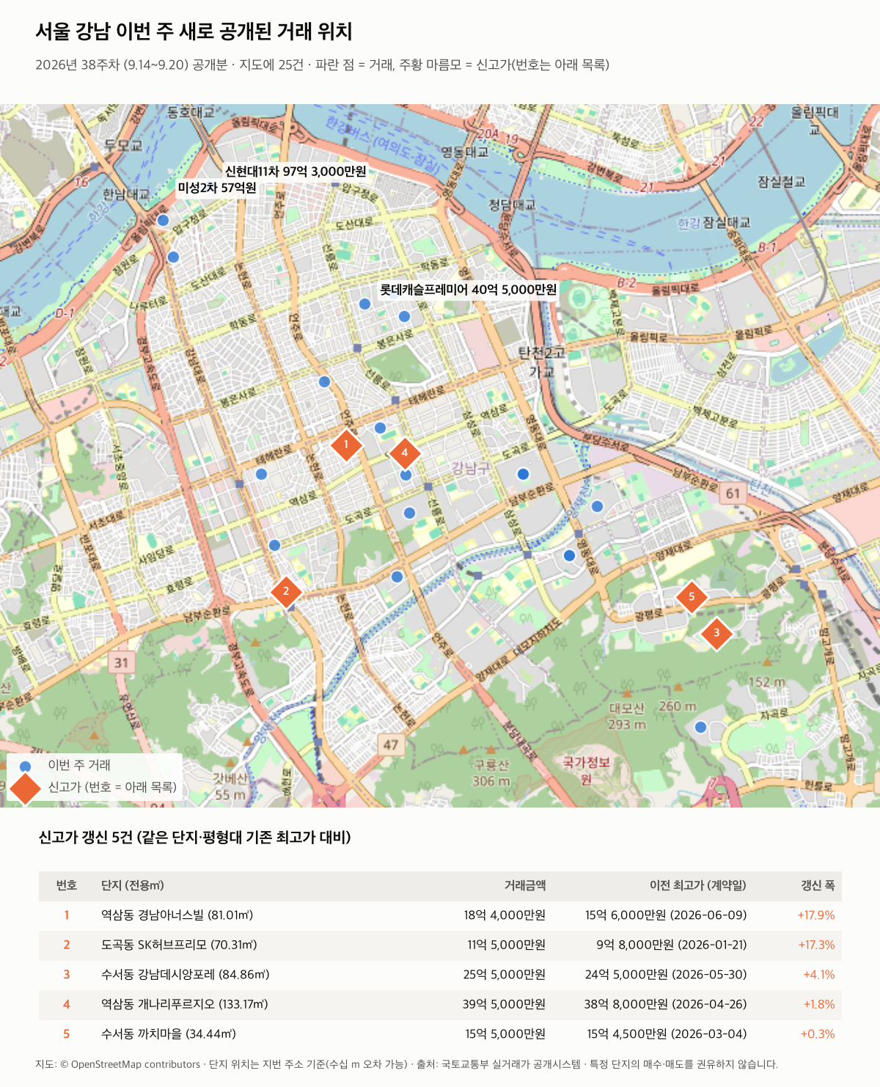This screenshot has width=880, height=1087.
Task: Choose orange diamond marker 5 on the map
Action: (691, 597)
